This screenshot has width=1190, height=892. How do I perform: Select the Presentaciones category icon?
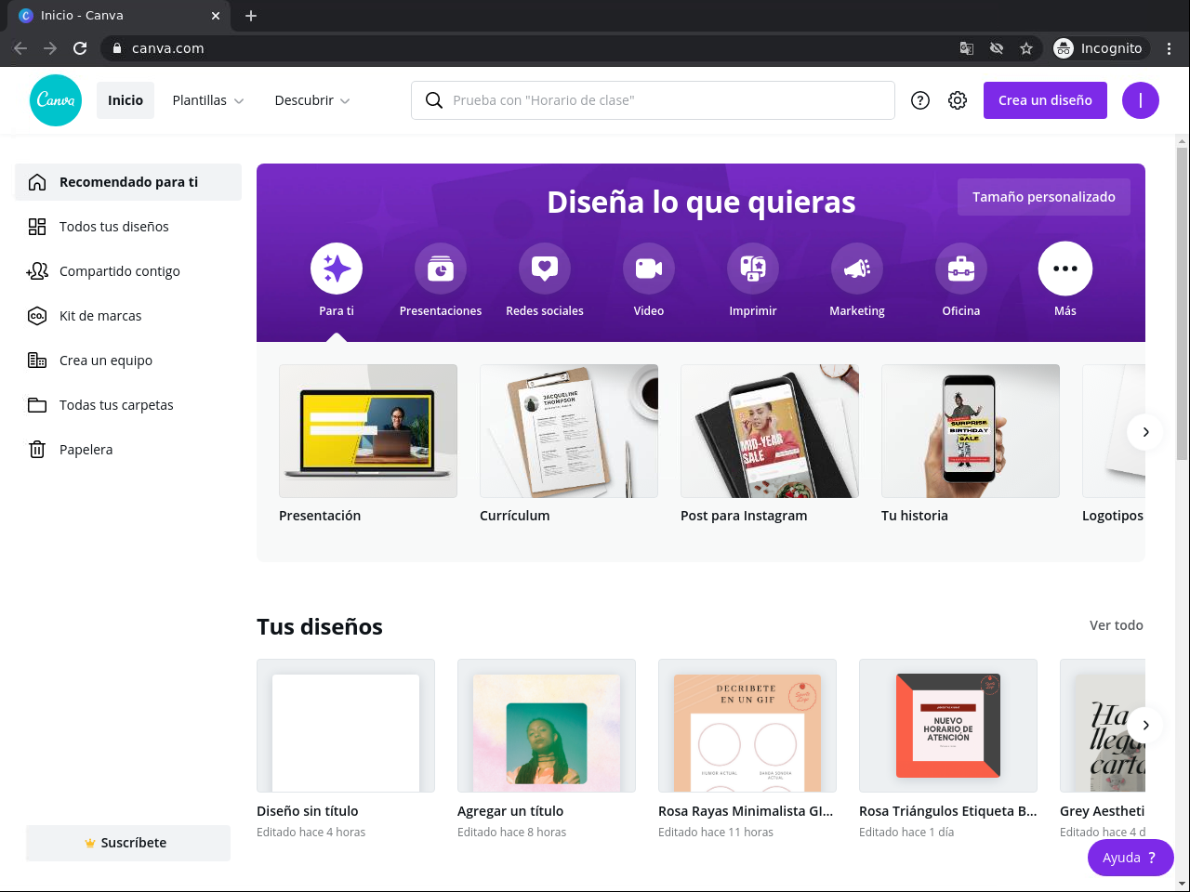click(x=441, y=269)
